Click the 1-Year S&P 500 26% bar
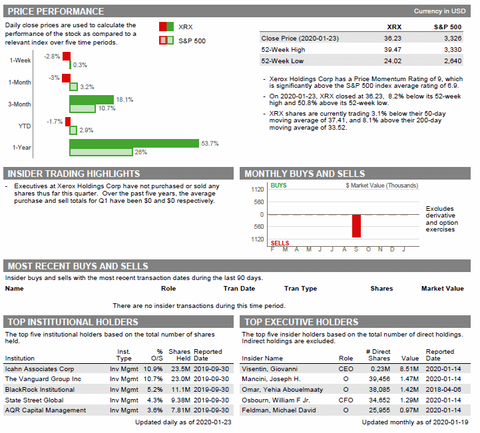480x433 pixels. [x=101, y=152]
